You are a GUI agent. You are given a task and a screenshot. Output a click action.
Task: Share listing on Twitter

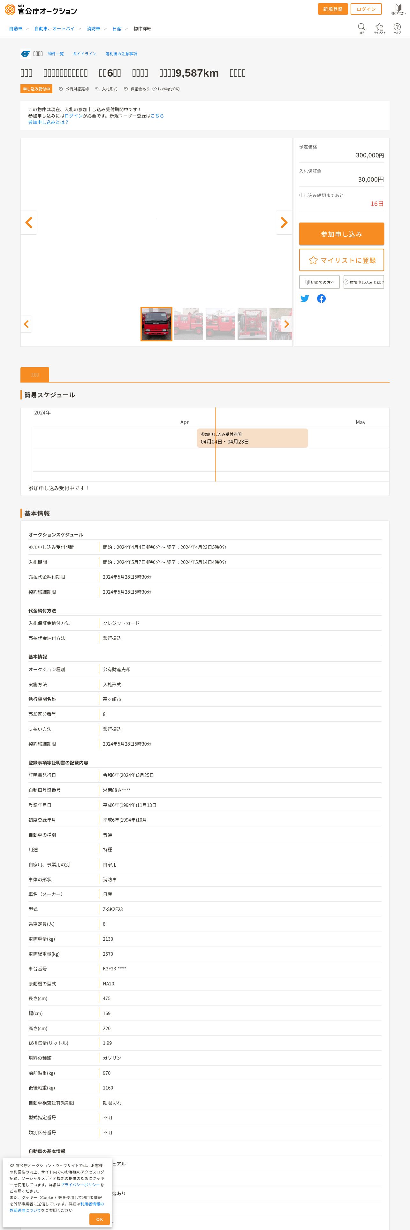(x=305, y=299)
